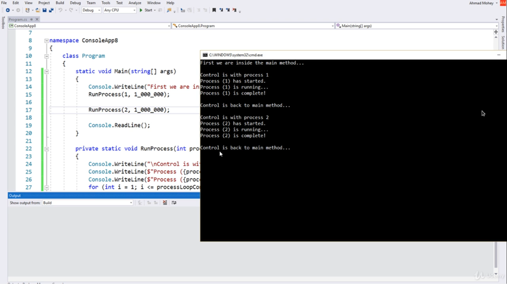
Task: Click the clear bookmarks icon
Action: [x=234, y=10]
